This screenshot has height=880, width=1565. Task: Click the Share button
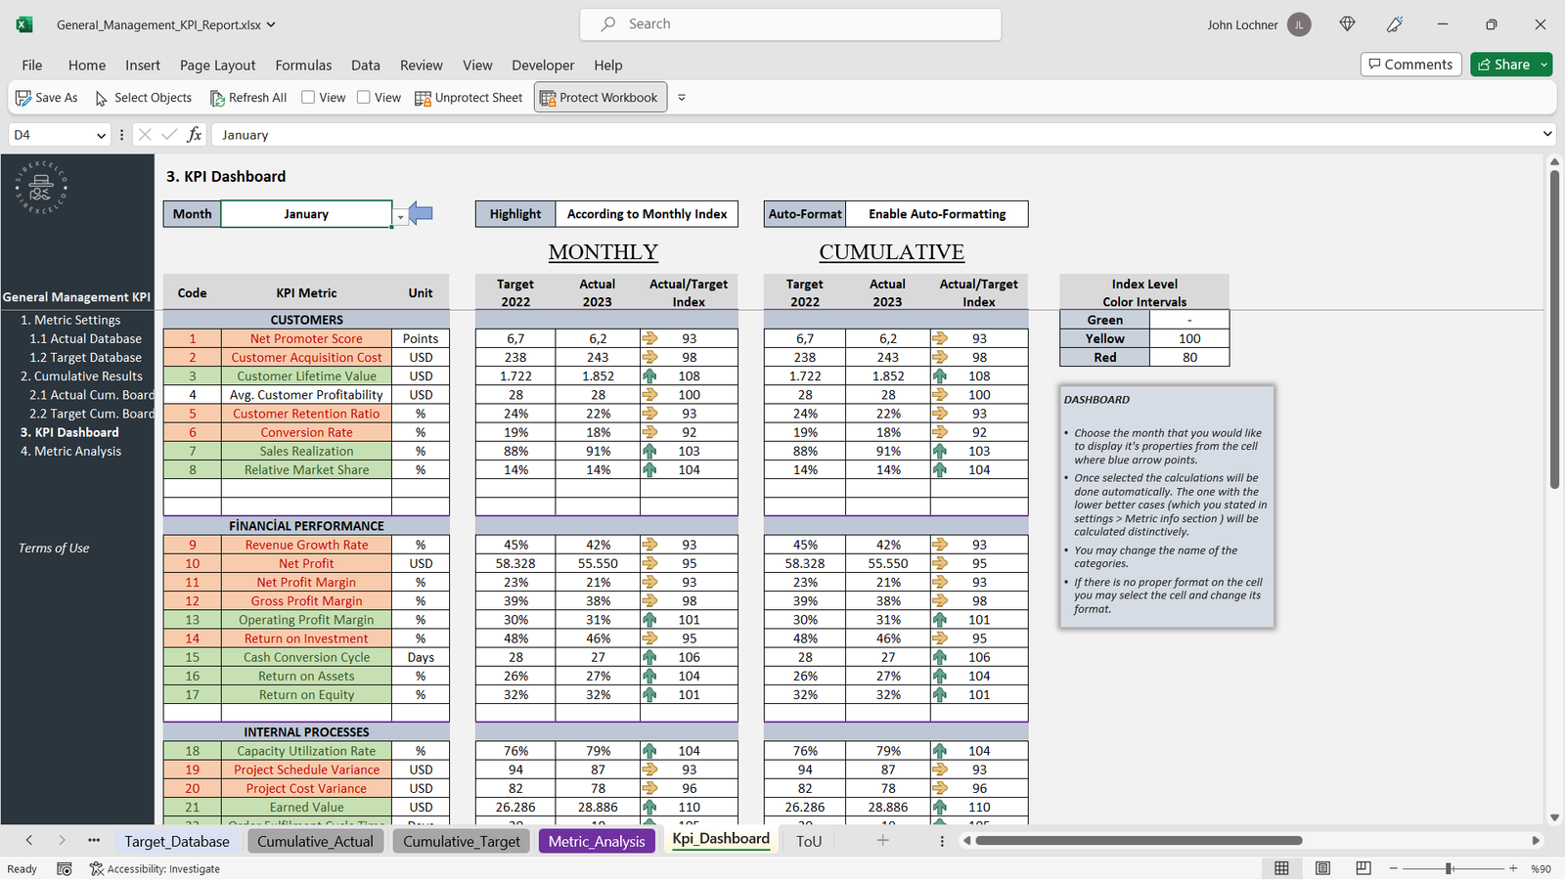tap(1503, 65)
